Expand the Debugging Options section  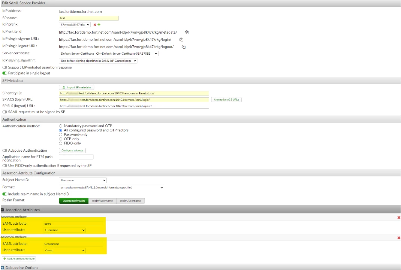[x=3, y=268]
